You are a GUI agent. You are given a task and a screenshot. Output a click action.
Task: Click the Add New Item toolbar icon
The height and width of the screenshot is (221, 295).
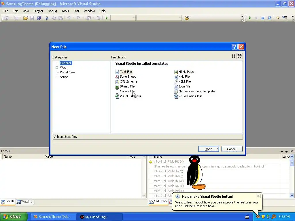(x=16, y=18)
